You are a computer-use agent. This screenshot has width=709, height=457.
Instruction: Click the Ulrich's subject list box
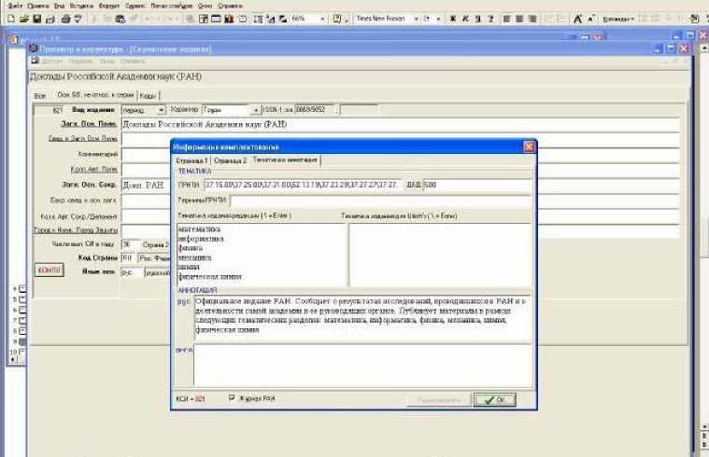pyautogui.click(x=441, y=255)
